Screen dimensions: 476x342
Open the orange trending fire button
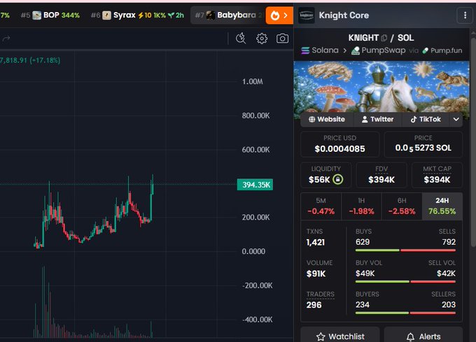pyautogui.click(x=279, y=15)
